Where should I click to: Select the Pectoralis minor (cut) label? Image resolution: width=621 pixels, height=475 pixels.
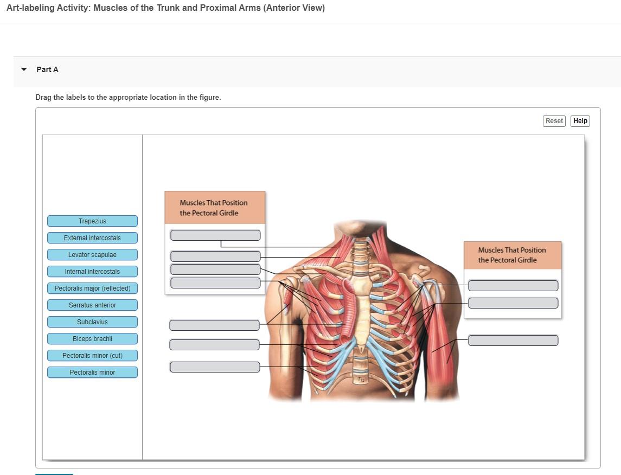click(92, 355)
